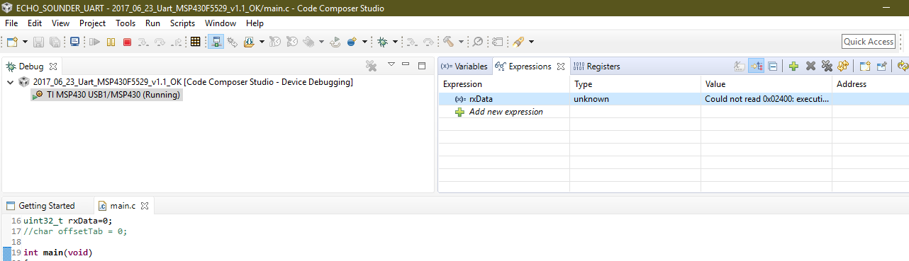The width and height of the screenshot is (909, 261).
Task: Open the Tools menu
Action: [126, 23]
